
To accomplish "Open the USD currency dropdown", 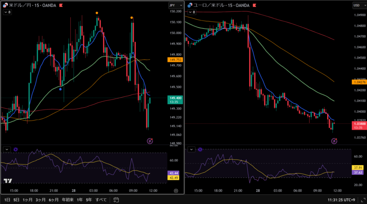I will coord(356,5).
